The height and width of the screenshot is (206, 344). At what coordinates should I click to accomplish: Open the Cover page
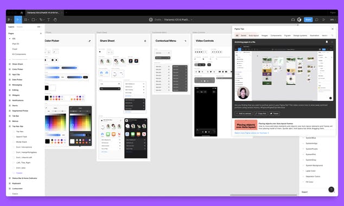(x=15, y=49)
